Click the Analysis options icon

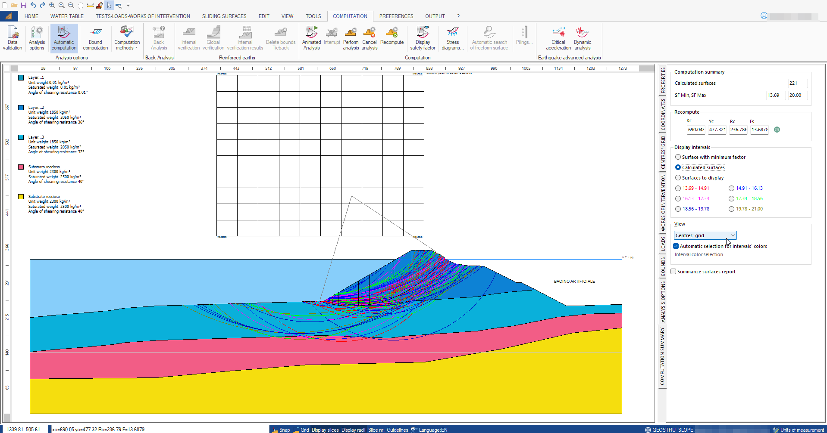(x=37, y=38)
